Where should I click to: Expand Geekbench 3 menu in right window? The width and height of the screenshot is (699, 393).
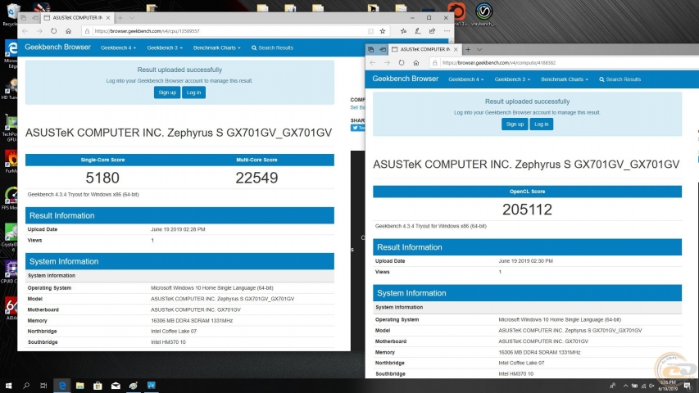pos(512,79)
